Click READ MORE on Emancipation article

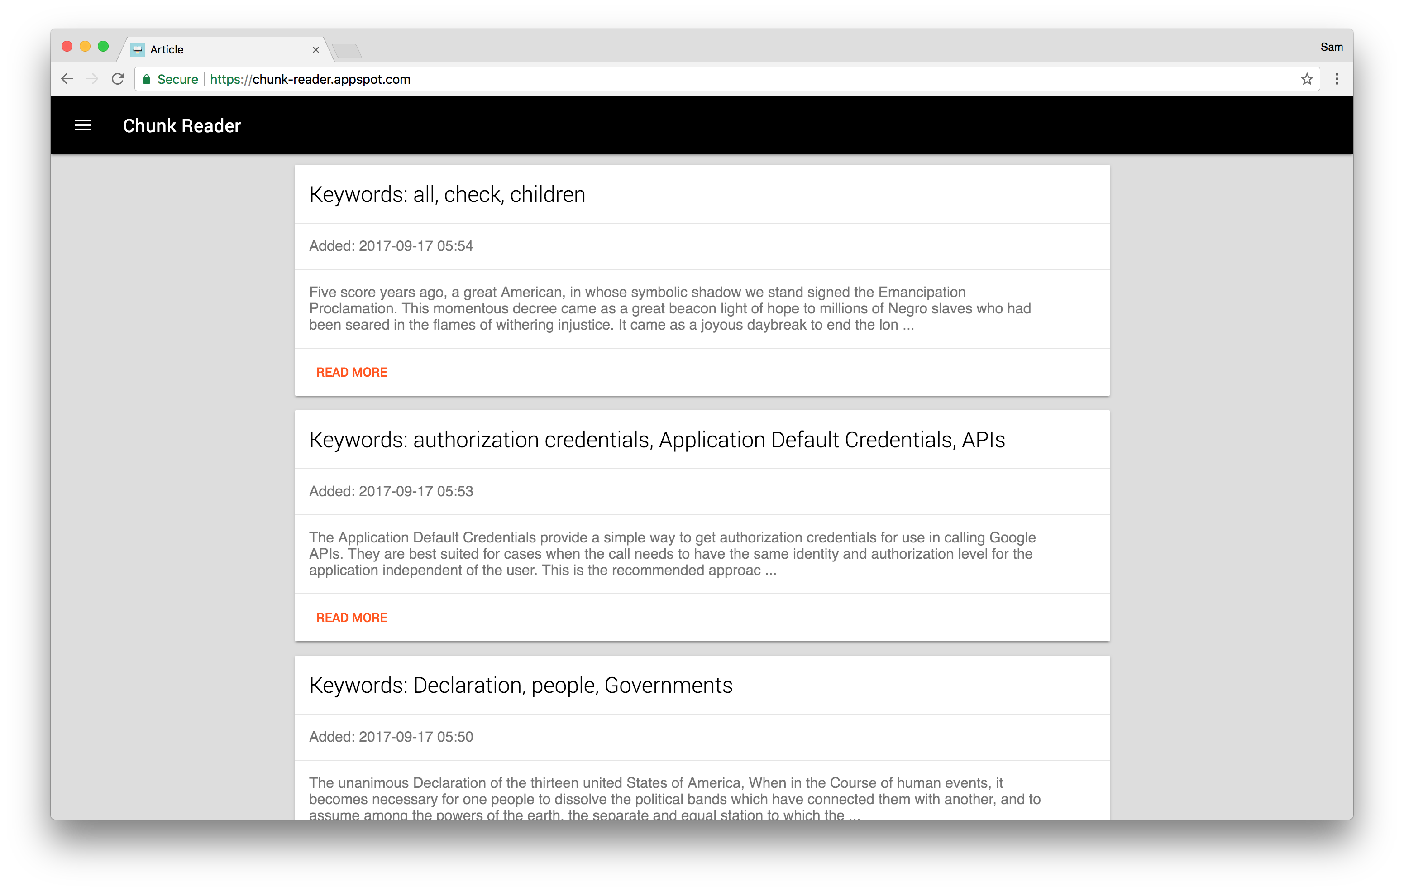coord(352,372)
